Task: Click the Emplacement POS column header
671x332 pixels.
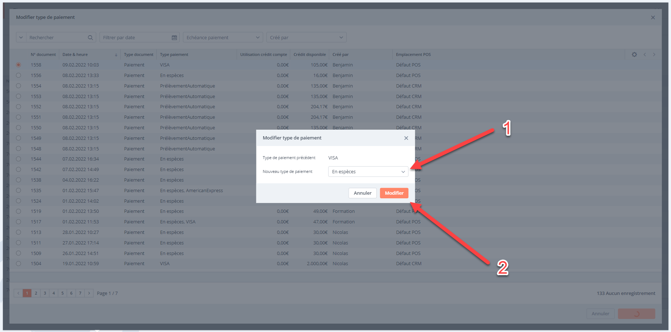Action: pos(413,54)
